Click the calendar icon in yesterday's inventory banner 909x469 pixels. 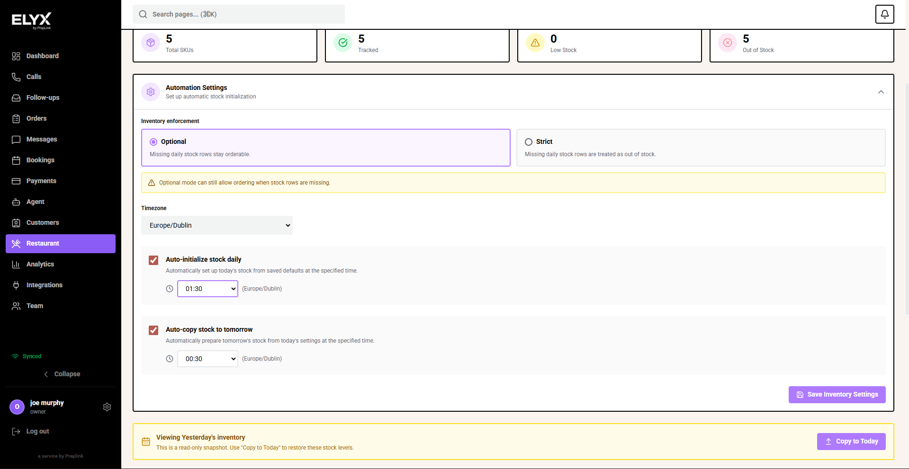146,442
